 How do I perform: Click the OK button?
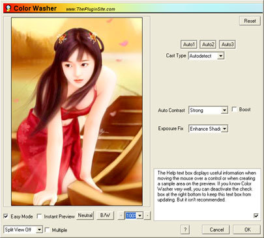pyautogui.click(x=247, y=230)
